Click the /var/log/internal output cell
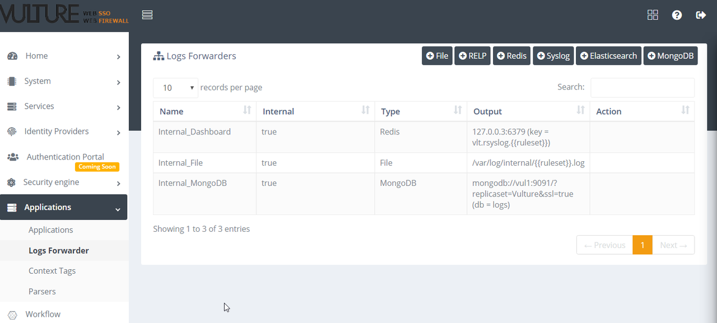717x323 pixels. click(528, 163)
